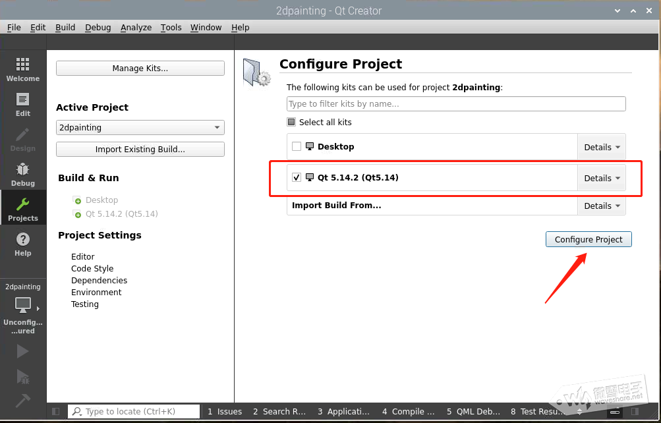661x423 pixels.
Task: Uncheck the Qt 5.14.2 (Qt5.14) kit
Action: click(x=297, y=178)
